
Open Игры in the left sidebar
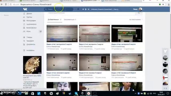29,31
